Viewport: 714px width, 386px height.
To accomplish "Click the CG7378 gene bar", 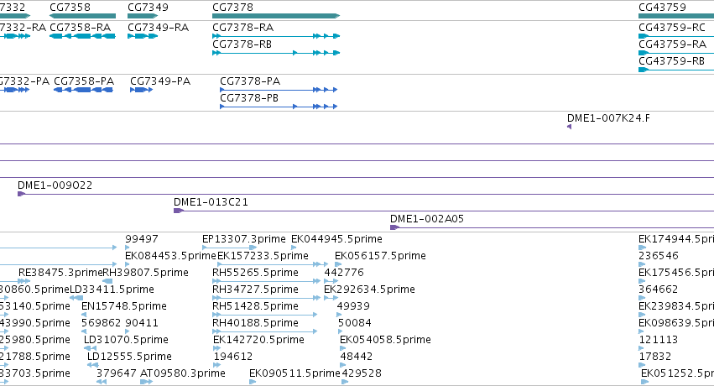I will tap(276, 16).
